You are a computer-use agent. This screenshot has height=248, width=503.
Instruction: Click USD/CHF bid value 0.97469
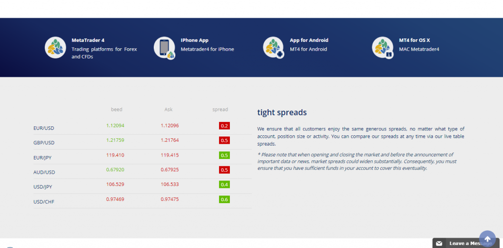(x=115, y=199)
